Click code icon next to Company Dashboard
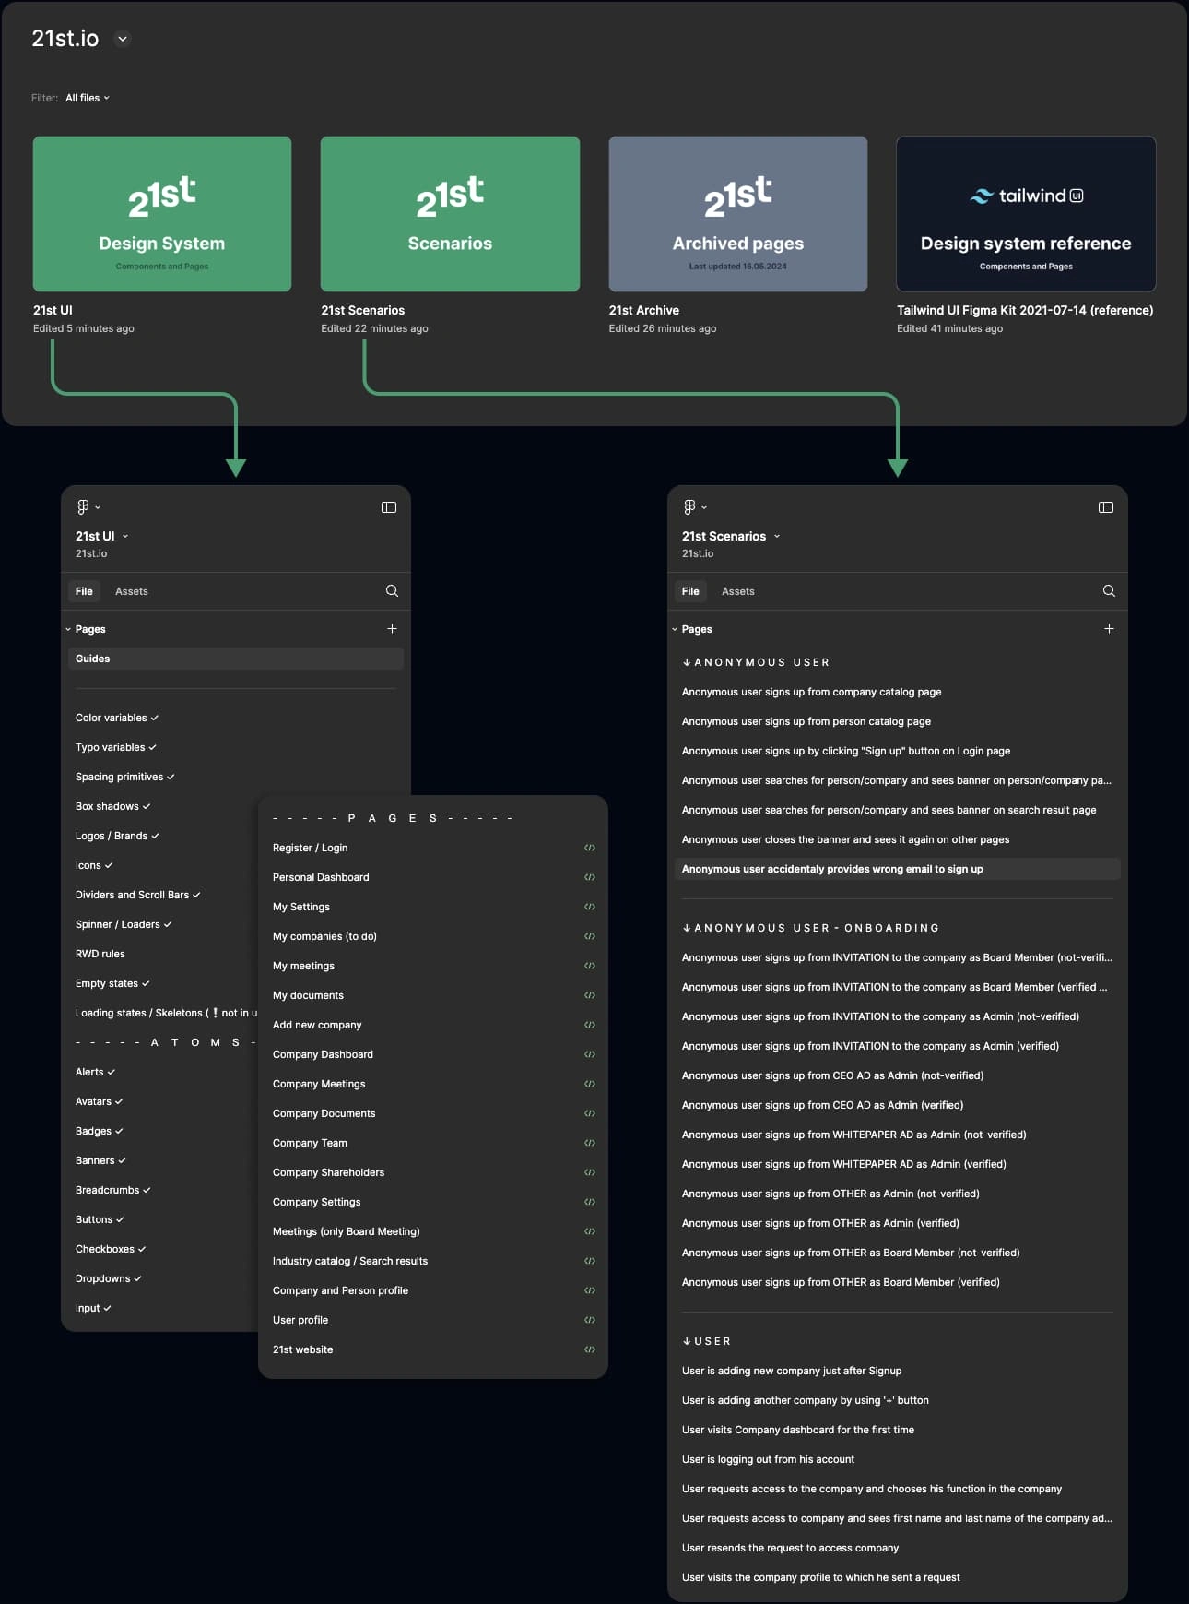This screenshot has height=1604, width=1189. (590, 1054)
